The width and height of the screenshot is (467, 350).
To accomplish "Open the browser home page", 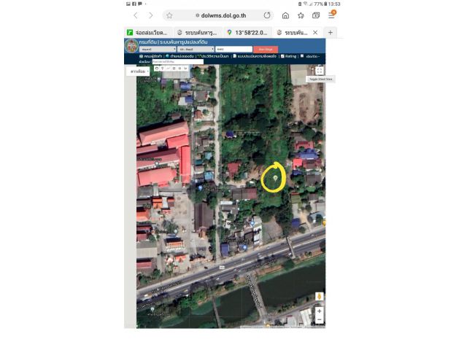I will tap(285, 15).
